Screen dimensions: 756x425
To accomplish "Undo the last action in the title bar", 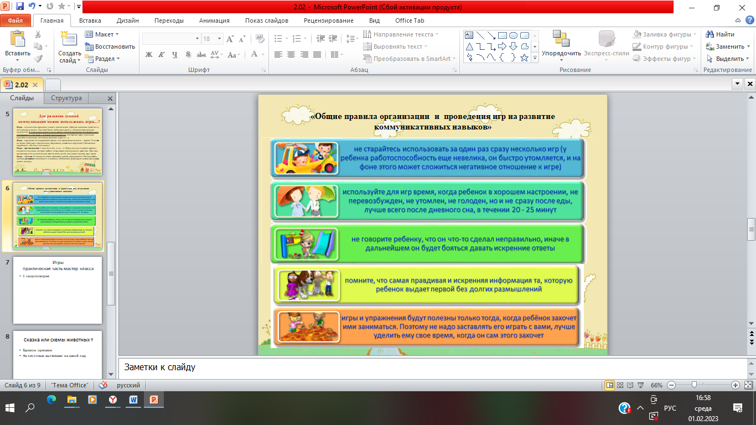I will pyautogui.click(x=32, y=7).
